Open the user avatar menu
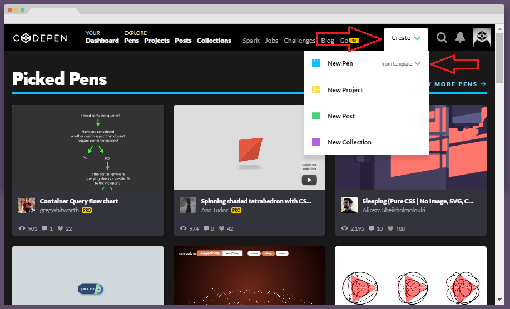Image resolution: width=510 pixels, height=309 pixels. point(482,37)
